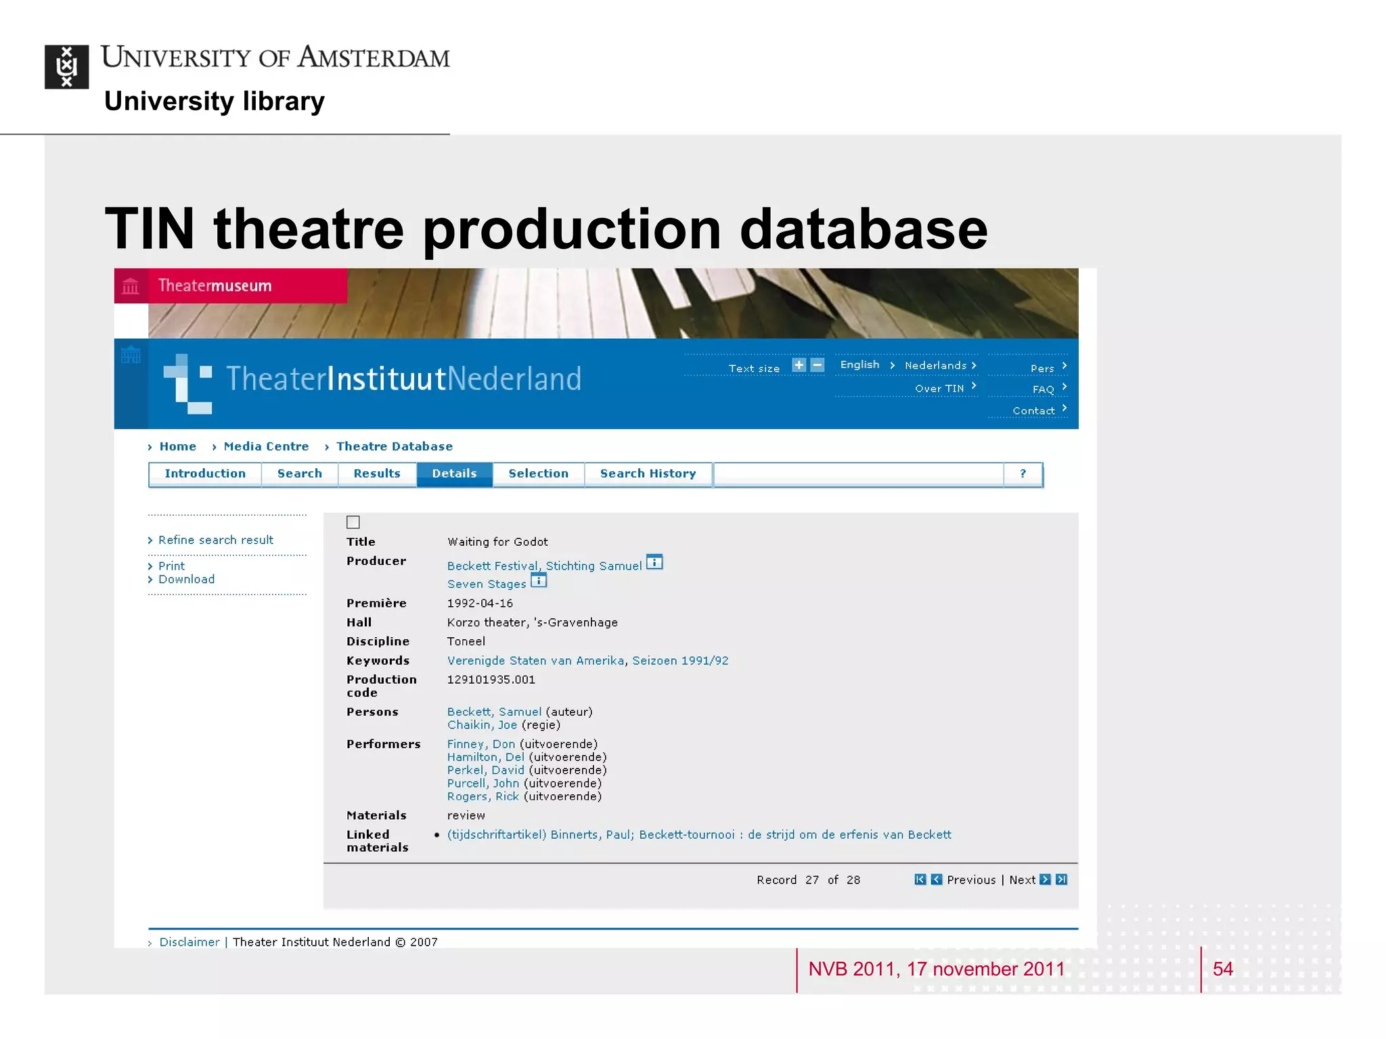Image resolution: width=1386 pixels, height=1039 pixels.
Task: Jump to last record icon
Action: pyautogui.click(x=1062, y=879)
